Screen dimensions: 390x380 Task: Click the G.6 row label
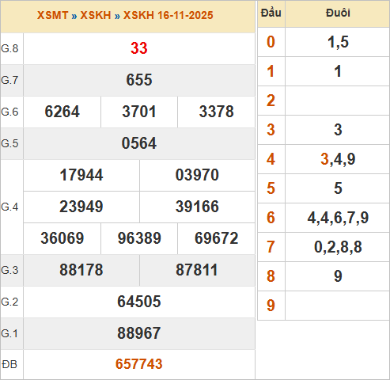[x=9, y=112]
